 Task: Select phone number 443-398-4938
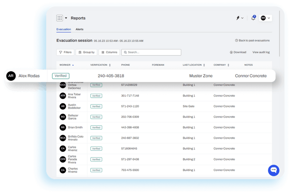(130, 127)
